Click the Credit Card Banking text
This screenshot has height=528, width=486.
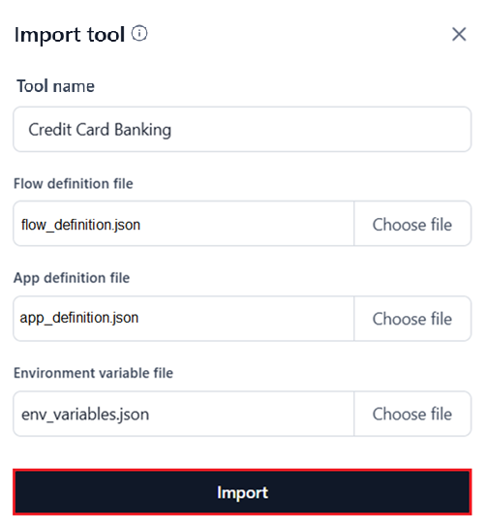pos(100,130)
